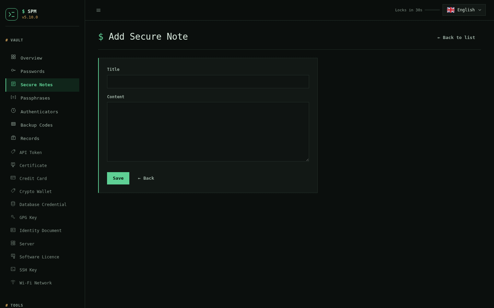Go to Passwords section
Viewport: 494px width, 308px height.
[43, 71]
